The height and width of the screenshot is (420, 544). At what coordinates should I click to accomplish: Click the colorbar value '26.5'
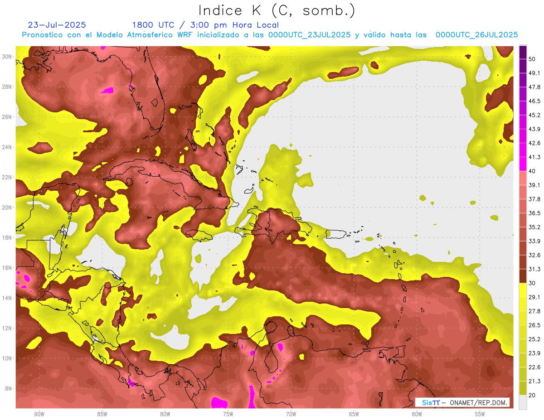point(534,325)
